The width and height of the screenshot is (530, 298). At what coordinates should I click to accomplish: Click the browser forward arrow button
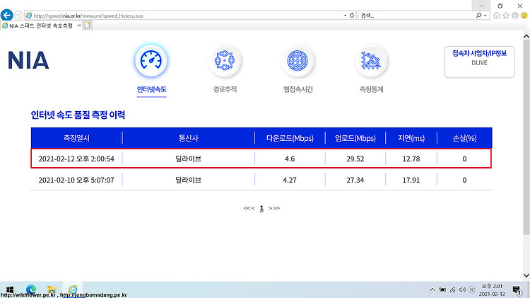pos(18,16)
